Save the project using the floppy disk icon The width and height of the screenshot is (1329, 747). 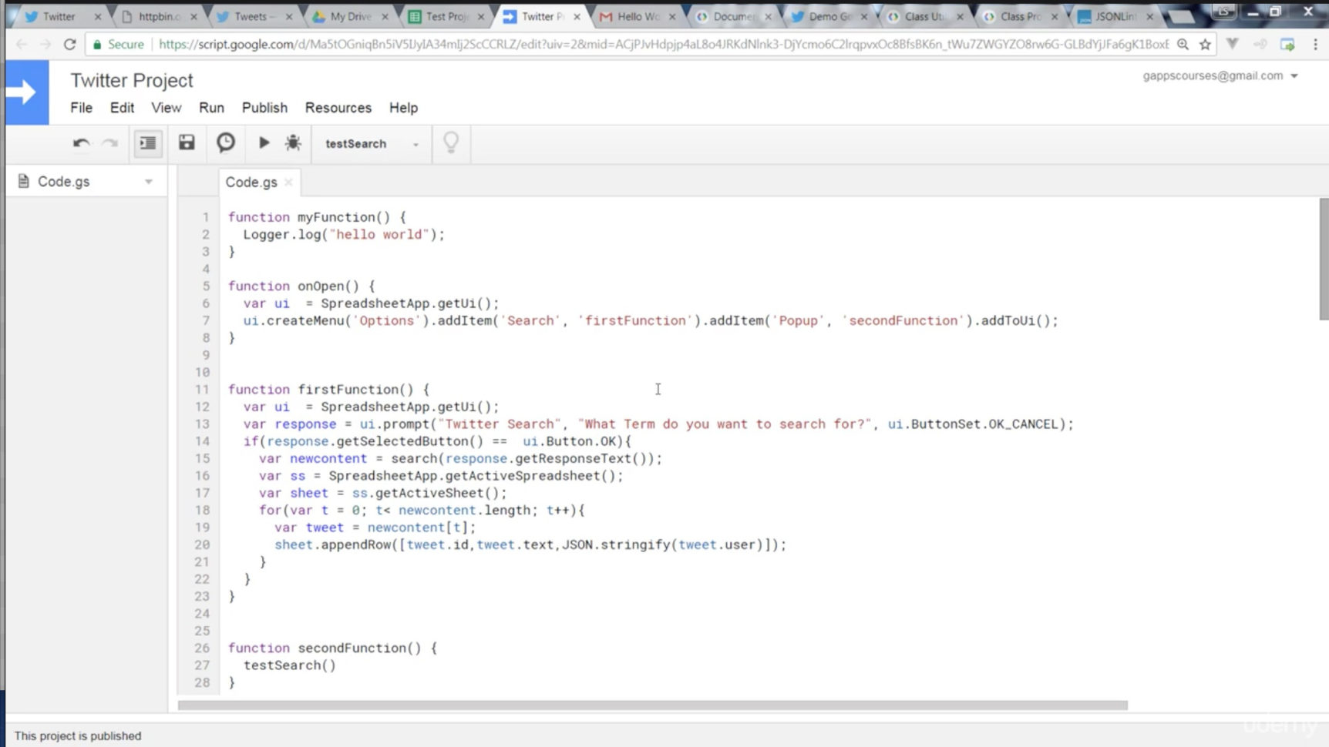click(x=186, y=143)
